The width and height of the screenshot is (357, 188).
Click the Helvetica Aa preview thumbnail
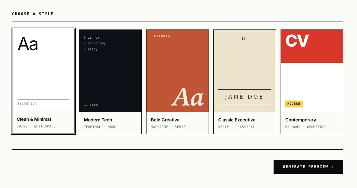tap(43, 70)
